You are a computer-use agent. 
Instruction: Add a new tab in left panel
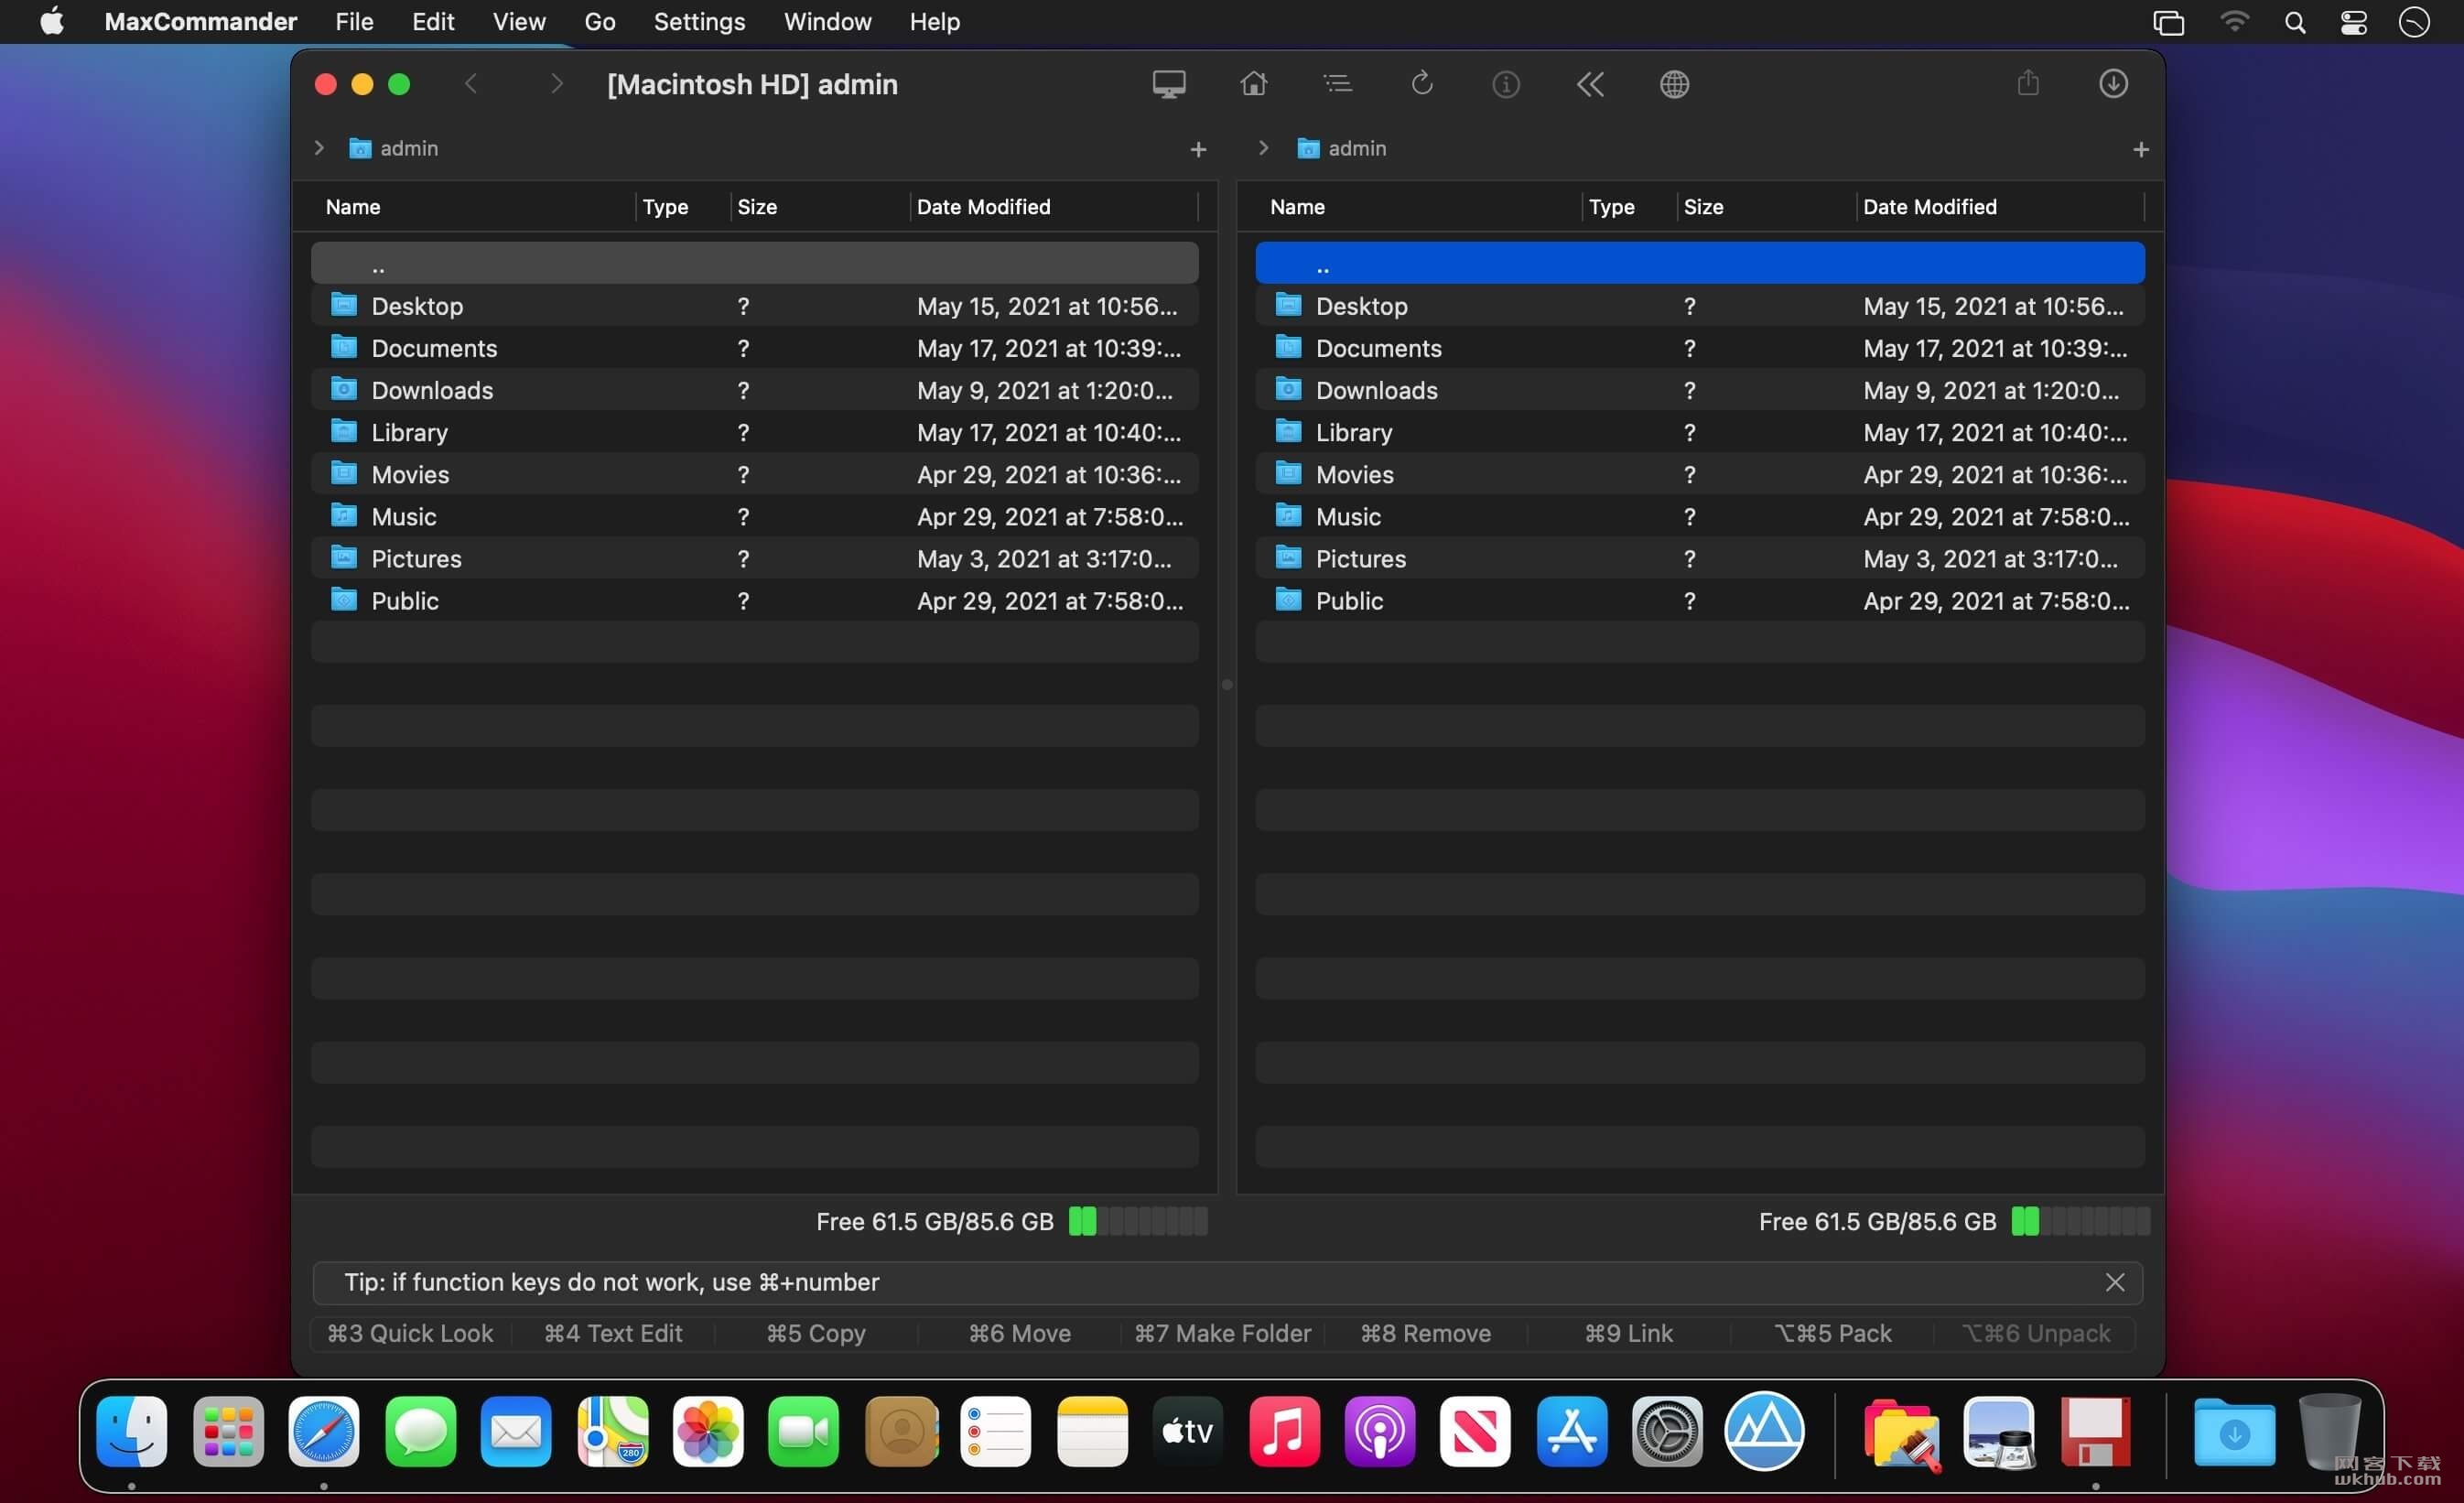pyautogui.click(x=1198, y=149)
